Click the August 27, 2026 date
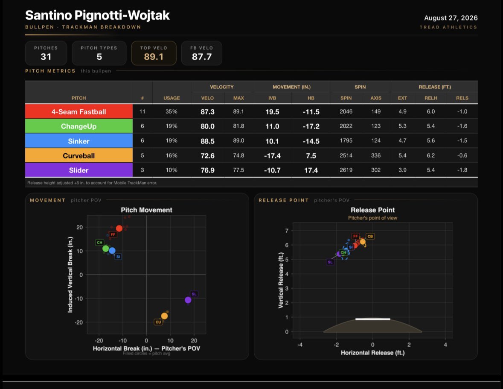Image resolution: width=503 pixels, height=389 pixels. (x=451, y=18)
